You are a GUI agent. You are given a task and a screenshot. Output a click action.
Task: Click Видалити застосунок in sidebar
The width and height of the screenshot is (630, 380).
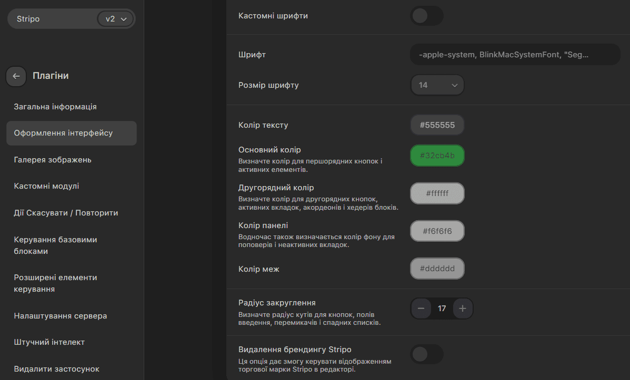[56, 369]
